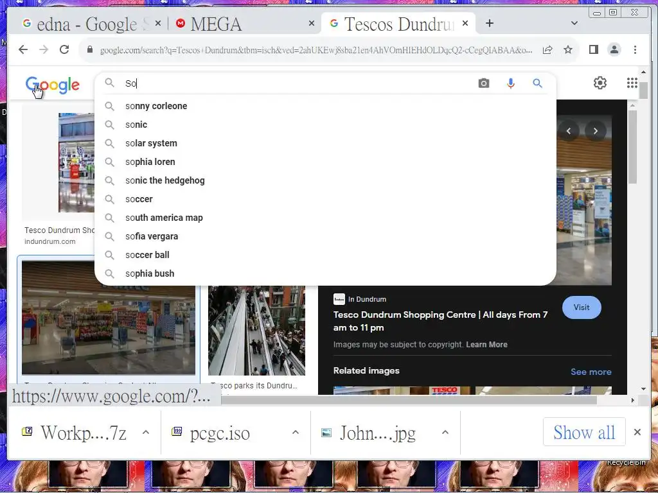Submit search with blue magnifier icon
The height and width of the screenshot is (493, 658).
538,83
